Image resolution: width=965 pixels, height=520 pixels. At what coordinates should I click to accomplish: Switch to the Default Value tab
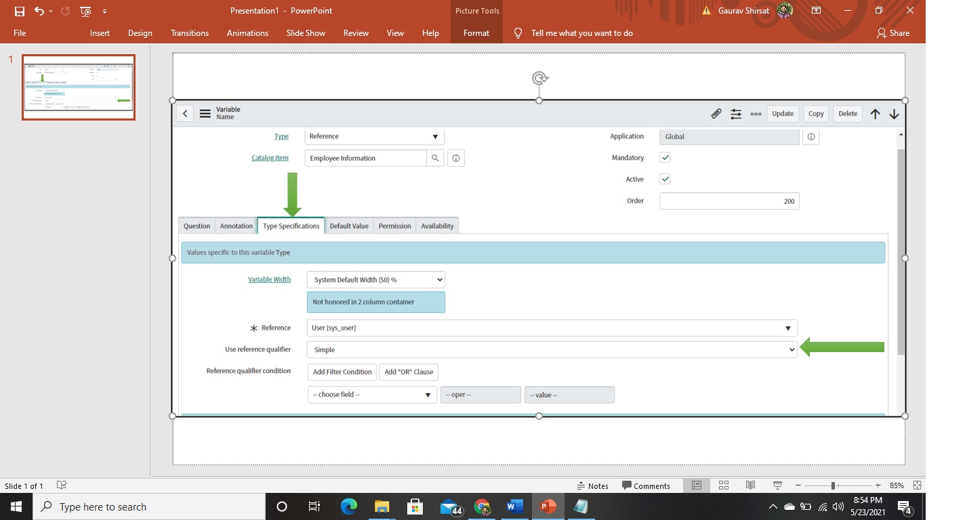coord(349,225)
